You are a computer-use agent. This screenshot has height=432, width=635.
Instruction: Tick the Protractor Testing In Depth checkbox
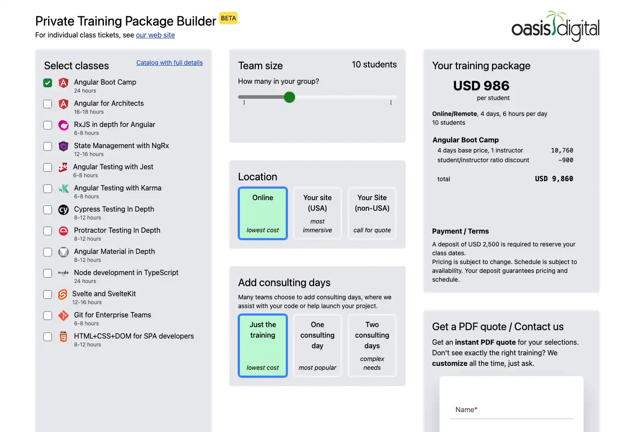(48, 231)
